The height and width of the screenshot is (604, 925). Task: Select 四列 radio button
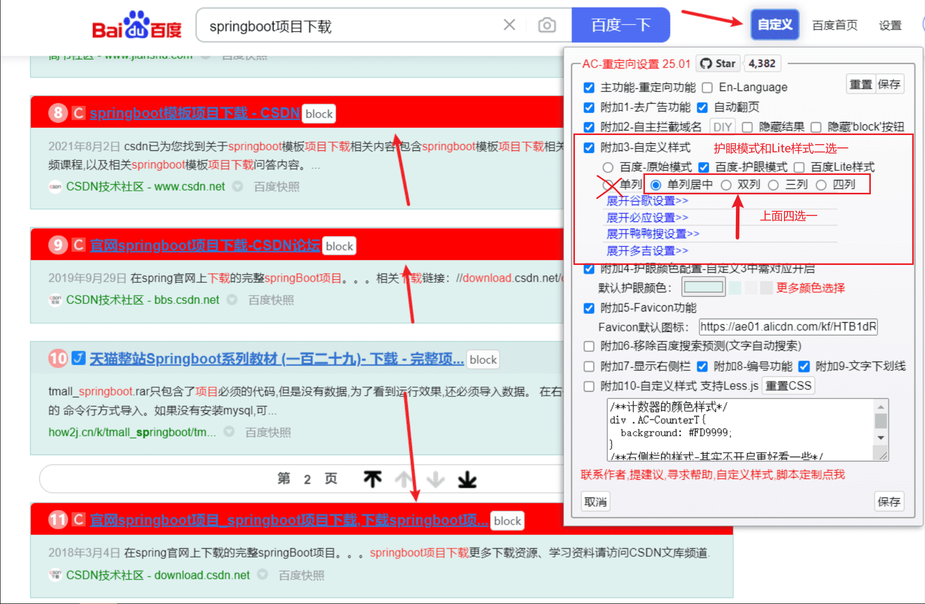click(x=821, y=185)
